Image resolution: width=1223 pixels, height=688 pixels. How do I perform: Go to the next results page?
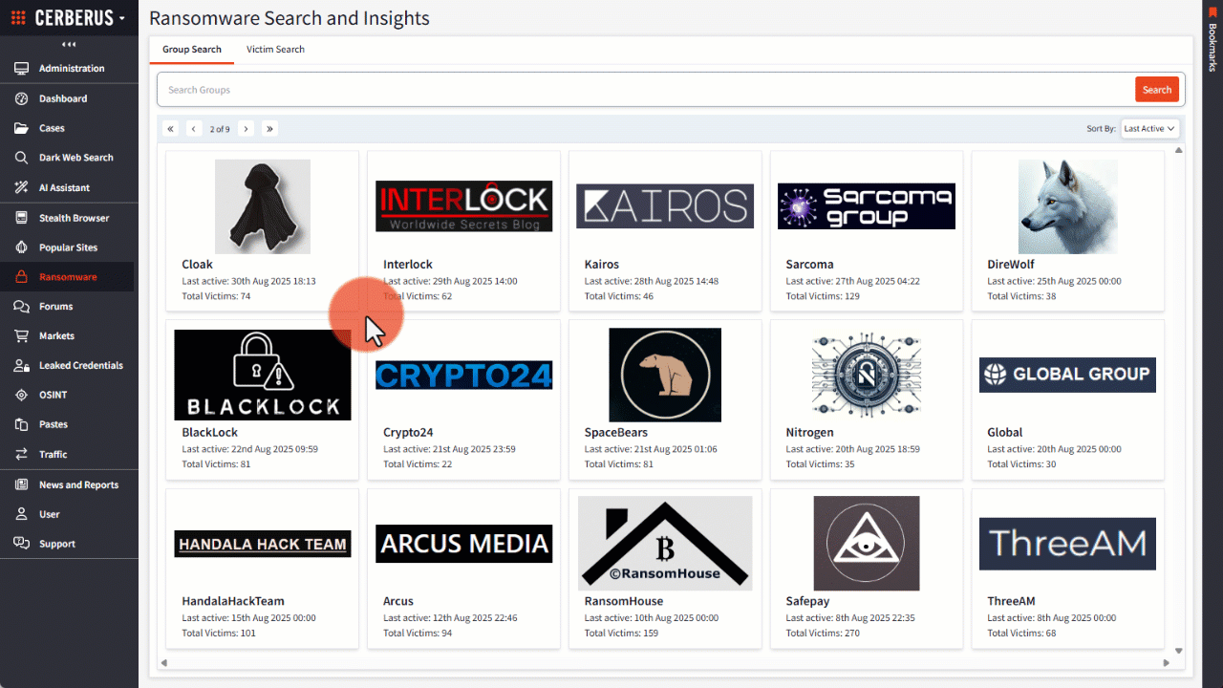(x=246, y=128)
